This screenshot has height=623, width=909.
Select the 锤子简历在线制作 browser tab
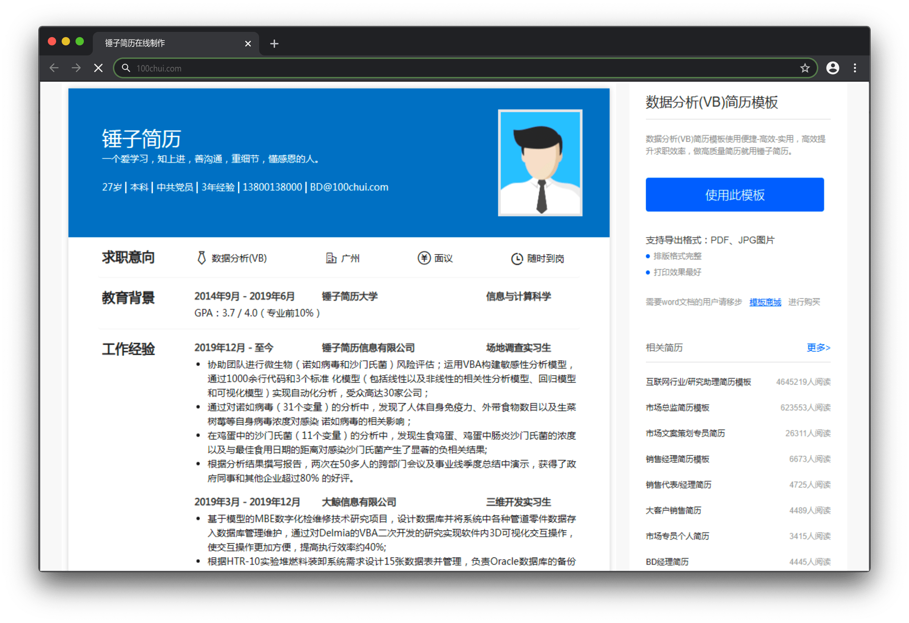[x=176, y=43]
